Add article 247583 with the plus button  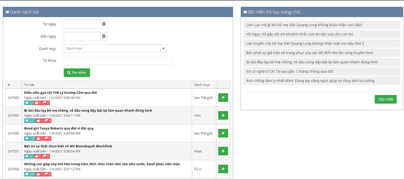pos(223,98)
